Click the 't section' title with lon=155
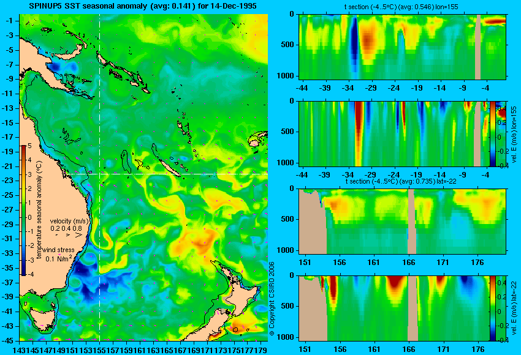 401,7
